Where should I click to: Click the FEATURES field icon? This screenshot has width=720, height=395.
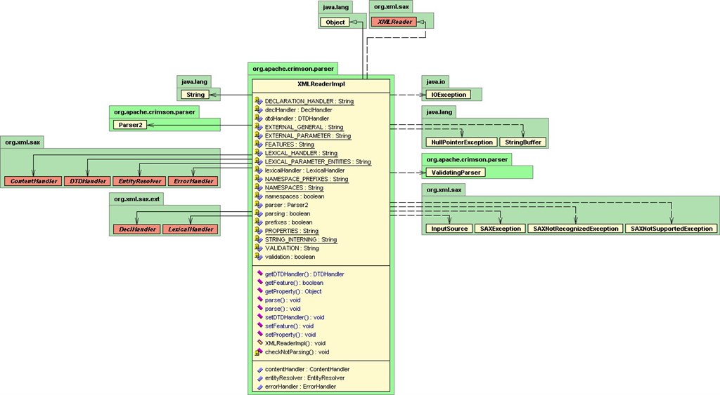coord(259,145)
